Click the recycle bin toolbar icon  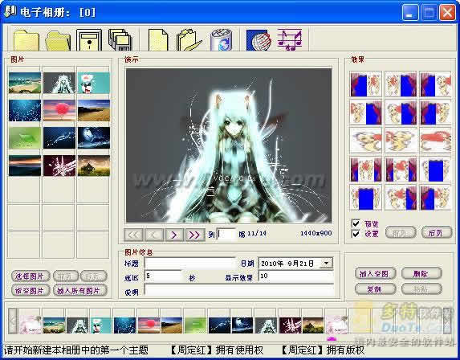(x=222, y=40)
